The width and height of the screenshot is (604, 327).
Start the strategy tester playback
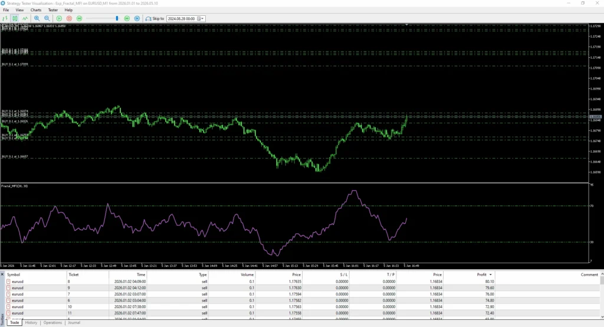[x=60, y=18]
